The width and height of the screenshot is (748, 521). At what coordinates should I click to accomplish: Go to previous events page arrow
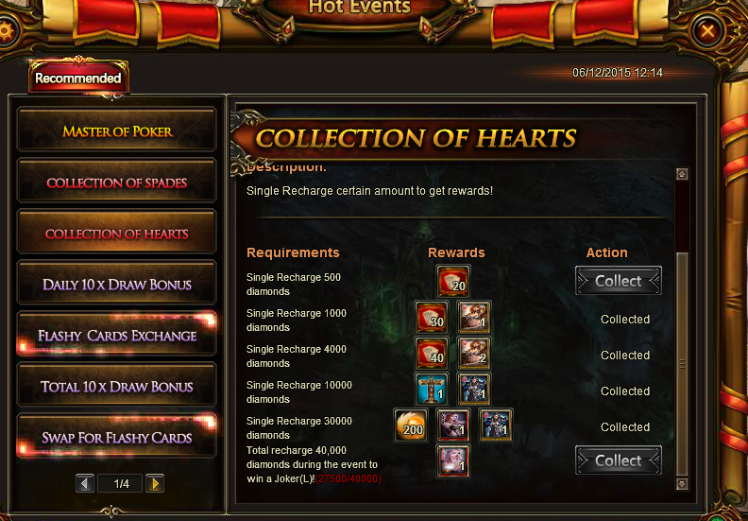pos(84,483)
